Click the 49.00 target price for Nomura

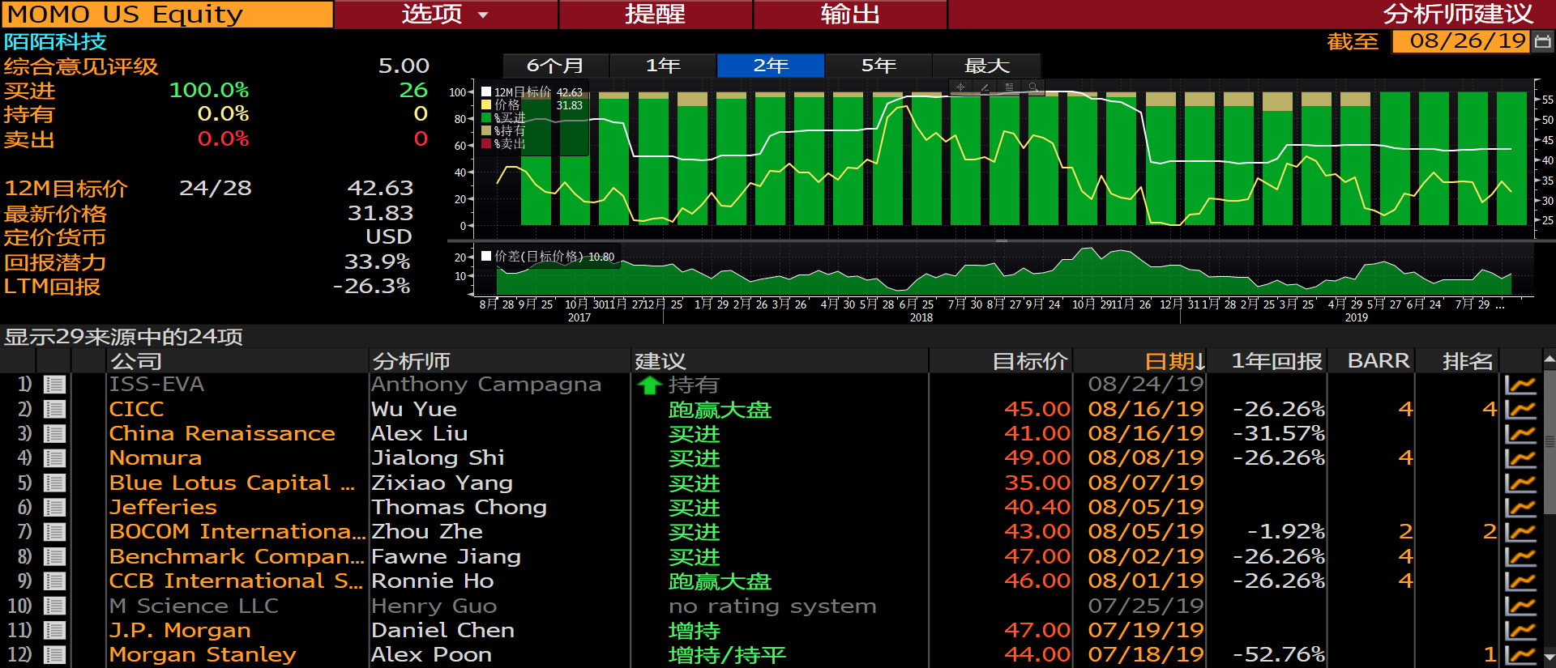tap(1037, 458)
